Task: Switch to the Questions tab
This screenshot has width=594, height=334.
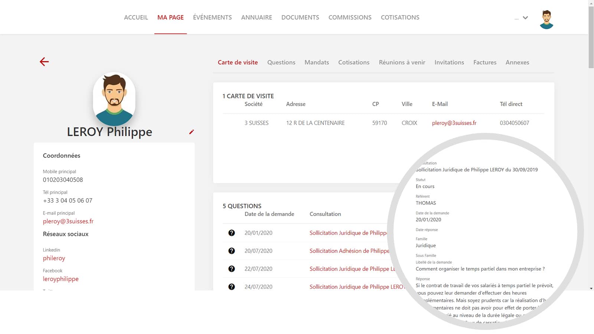Action: pos(281,62)
